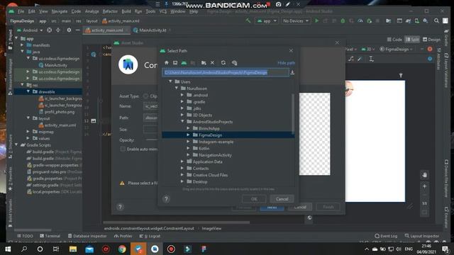Open the SDK Manager toolbar icon

click(x=426, y=21)
